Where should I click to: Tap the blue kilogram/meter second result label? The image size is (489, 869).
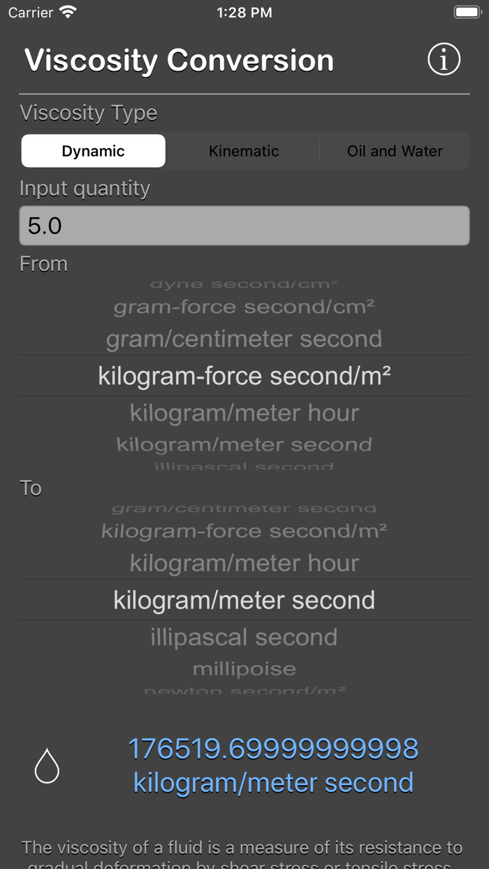(x=272, y=782)
